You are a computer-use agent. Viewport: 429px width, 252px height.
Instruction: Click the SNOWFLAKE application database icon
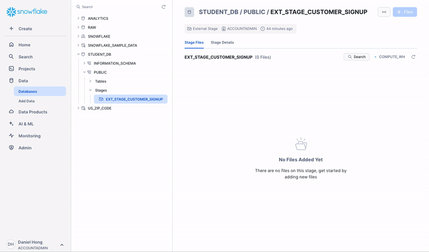83,36
